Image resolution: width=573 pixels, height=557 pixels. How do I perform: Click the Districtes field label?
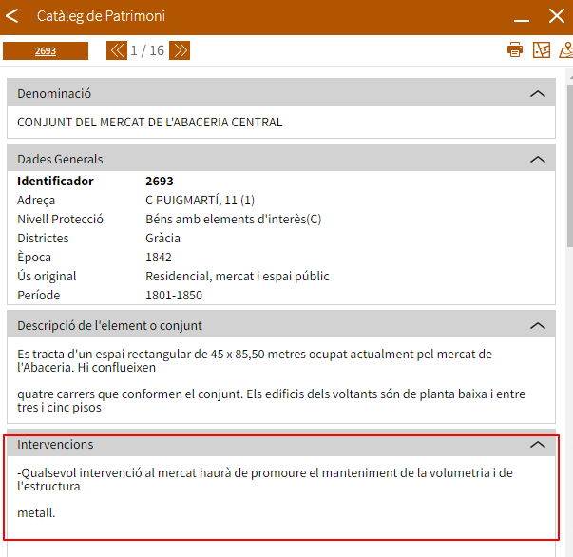click(43, 239)
